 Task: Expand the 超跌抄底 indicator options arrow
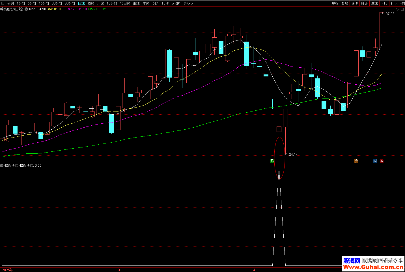(x=2, y=166)
